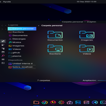106x106 pixels.
Task: Switch to details tree view icon
Action: click(x=3, y=48)
